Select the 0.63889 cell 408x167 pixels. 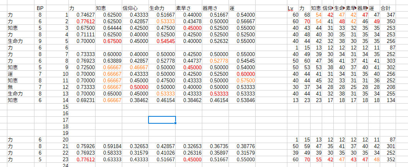click(x=109, y=61)
